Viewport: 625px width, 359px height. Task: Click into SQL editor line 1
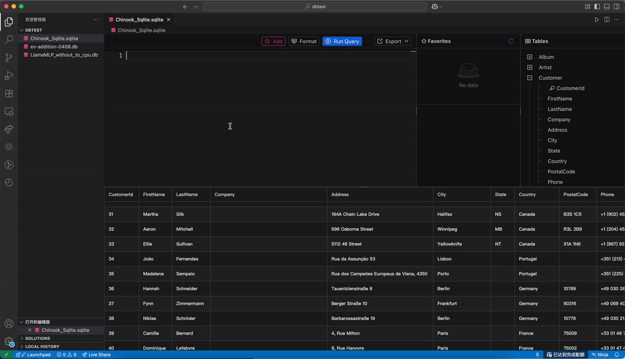[x=270, y=56]
